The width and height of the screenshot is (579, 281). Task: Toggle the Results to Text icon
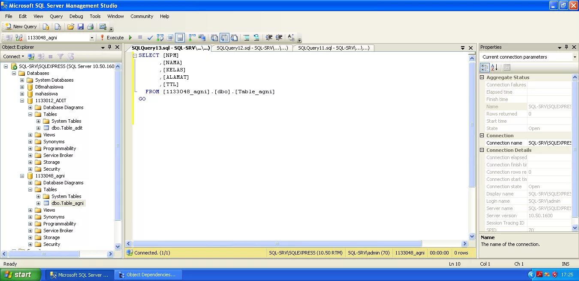point(214,38)
